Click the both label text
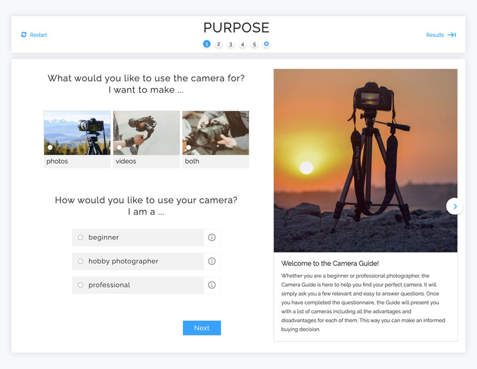Screen dimensions: 477x369 (192, 161)
